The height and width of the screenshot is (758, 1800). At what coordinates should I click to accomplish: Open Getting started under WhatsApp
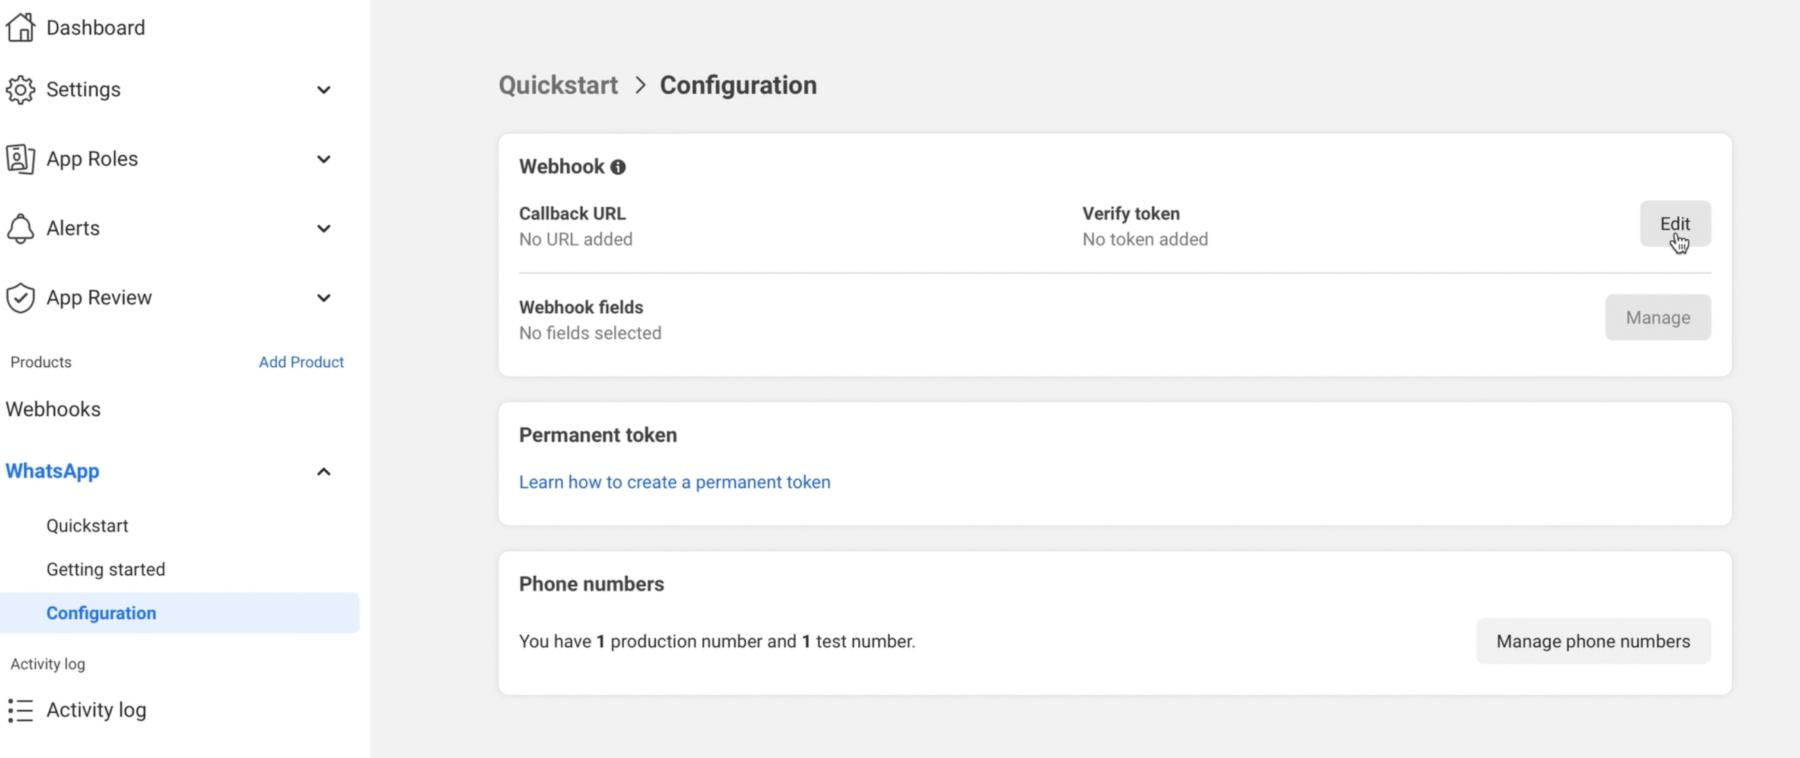pyautogui.click(x=105, y=569)
